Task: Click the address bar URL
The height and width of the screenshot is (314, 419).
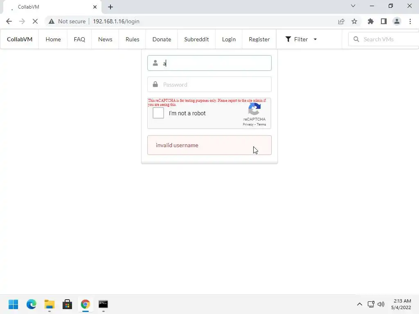Action: [x=116, y=21]
